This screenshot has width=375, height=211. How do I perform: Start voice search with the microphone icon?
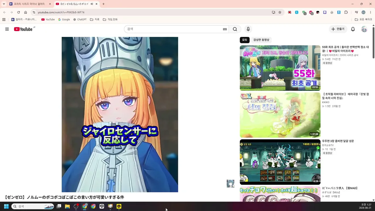tap(248, 29)
